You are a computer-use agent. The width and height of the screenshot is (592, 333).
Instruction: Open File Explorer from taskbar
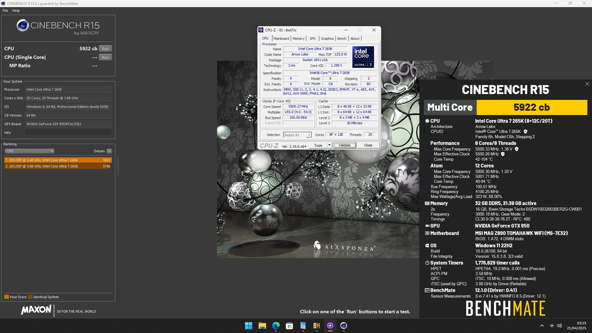262,326
